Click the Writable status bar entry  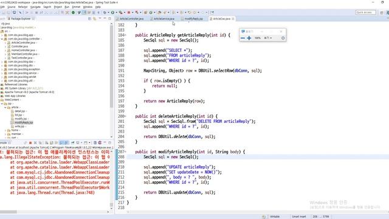point(275,217)
